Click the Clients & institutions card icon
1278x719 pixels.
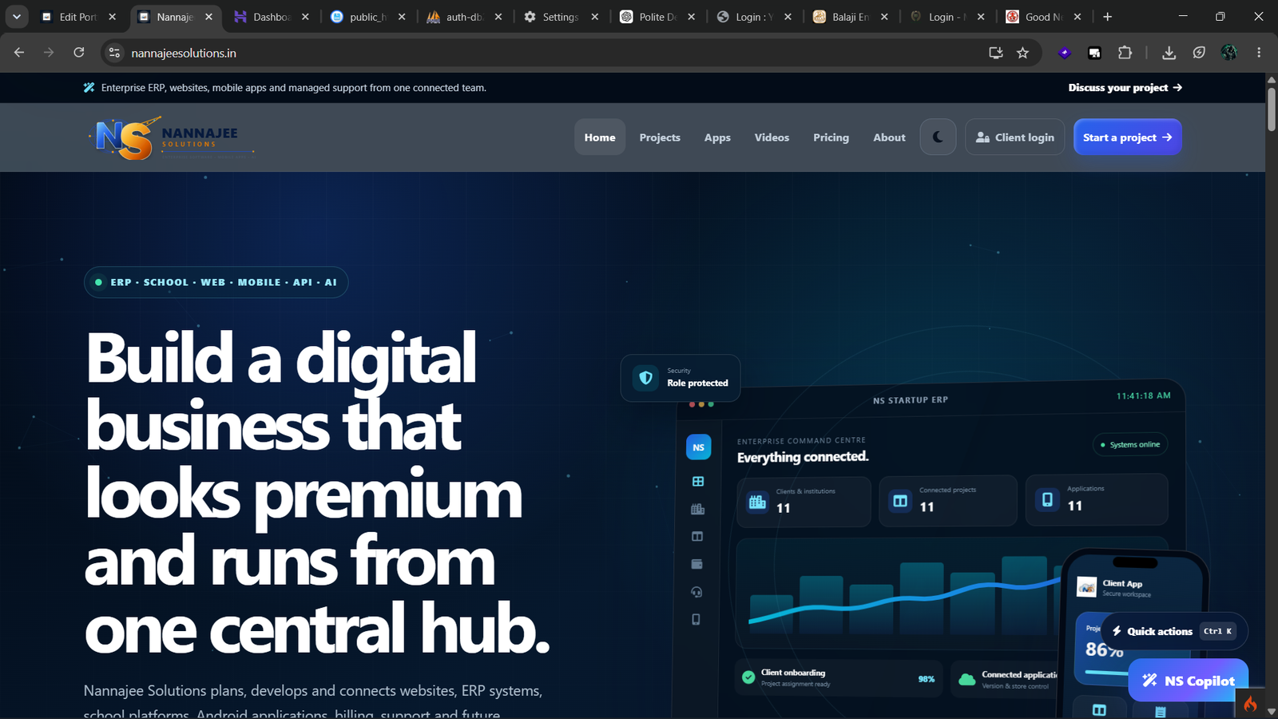[x=757, y=502]
